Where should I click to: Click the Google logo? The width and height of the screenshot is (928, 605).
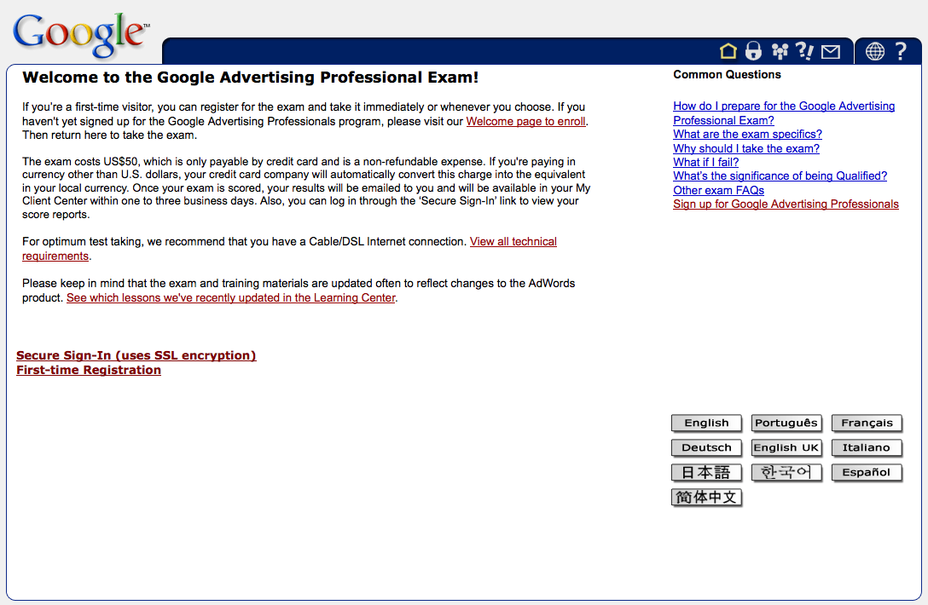pyautogui.click(x=80, y=36)
